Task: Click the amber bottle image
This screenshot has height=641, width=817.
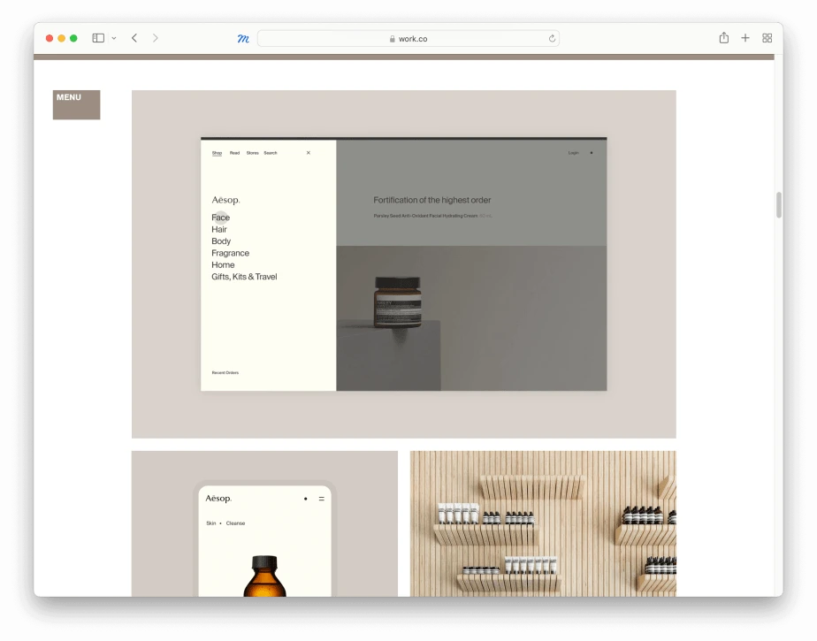Action: pyautogui.click(x=264, y=576)
